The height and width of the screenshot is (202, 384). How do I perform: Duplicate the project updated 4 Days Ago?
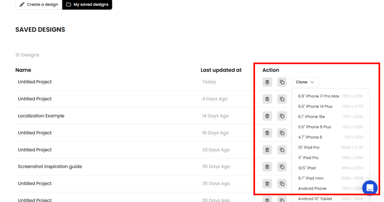click(282, 99)
